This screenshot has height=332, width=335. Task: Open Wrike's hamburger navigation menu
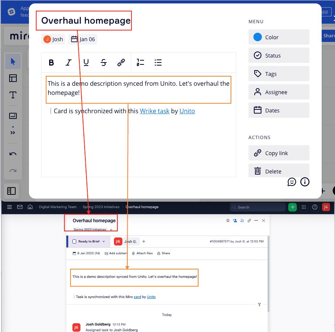10,207
